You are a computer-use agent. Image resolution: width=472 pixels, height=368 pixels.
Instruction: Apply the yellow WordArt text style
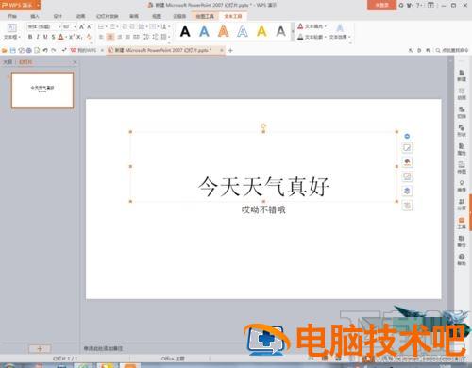(x=261, y=31)
